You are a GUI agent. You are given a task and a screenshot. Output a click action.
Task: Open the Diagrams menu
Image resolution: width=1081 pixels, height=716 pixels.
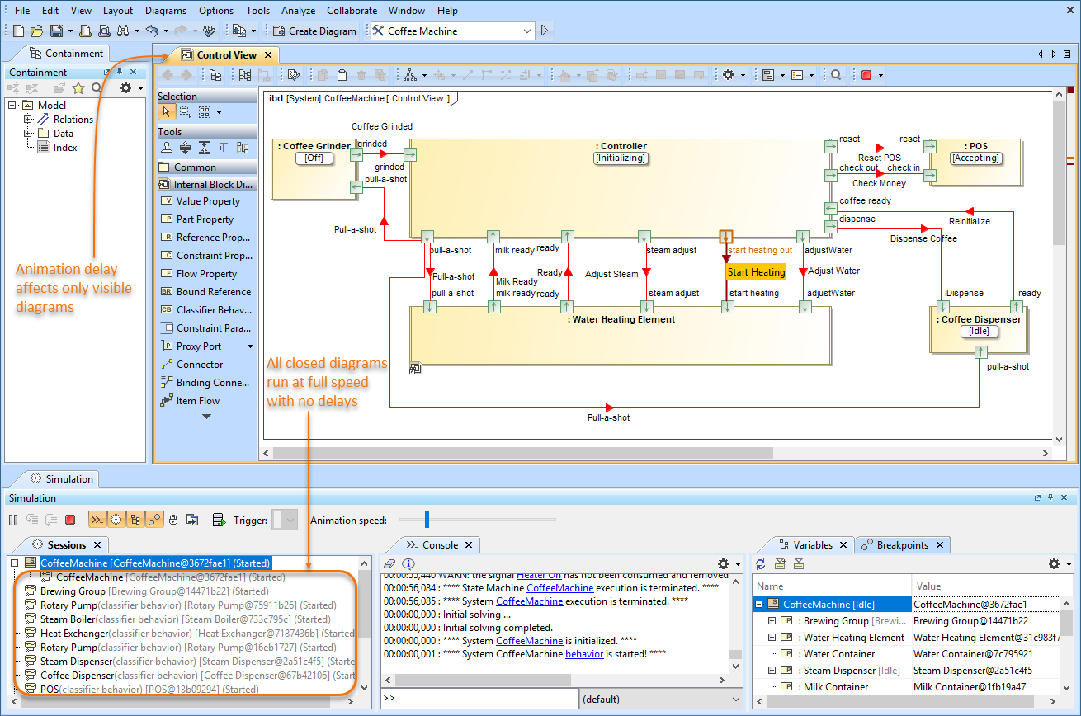point(165,11)
